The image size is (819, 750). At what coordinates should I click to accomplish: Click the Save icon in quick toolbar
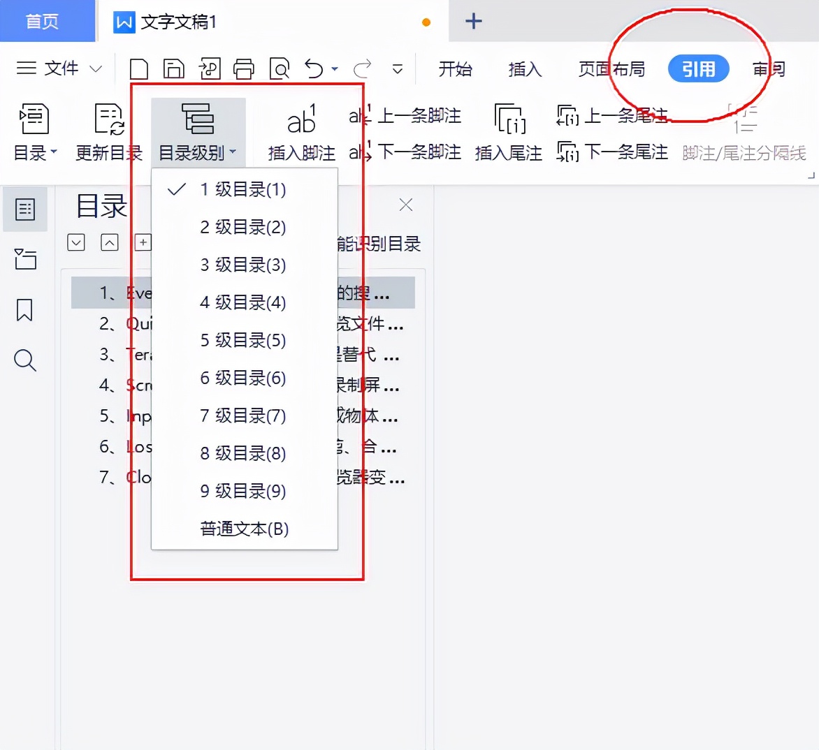tap(173, 68)
